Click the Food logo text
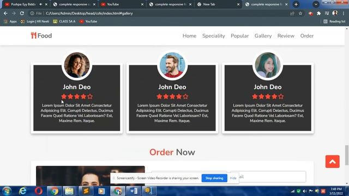 coord(45,35)
